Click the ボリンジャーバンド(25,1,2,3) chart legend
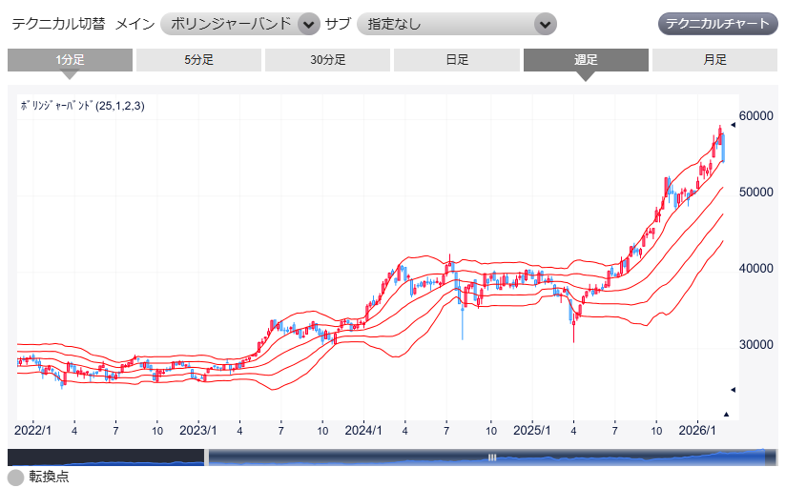Viewport: 786px width, 488px height. (82, 106)
